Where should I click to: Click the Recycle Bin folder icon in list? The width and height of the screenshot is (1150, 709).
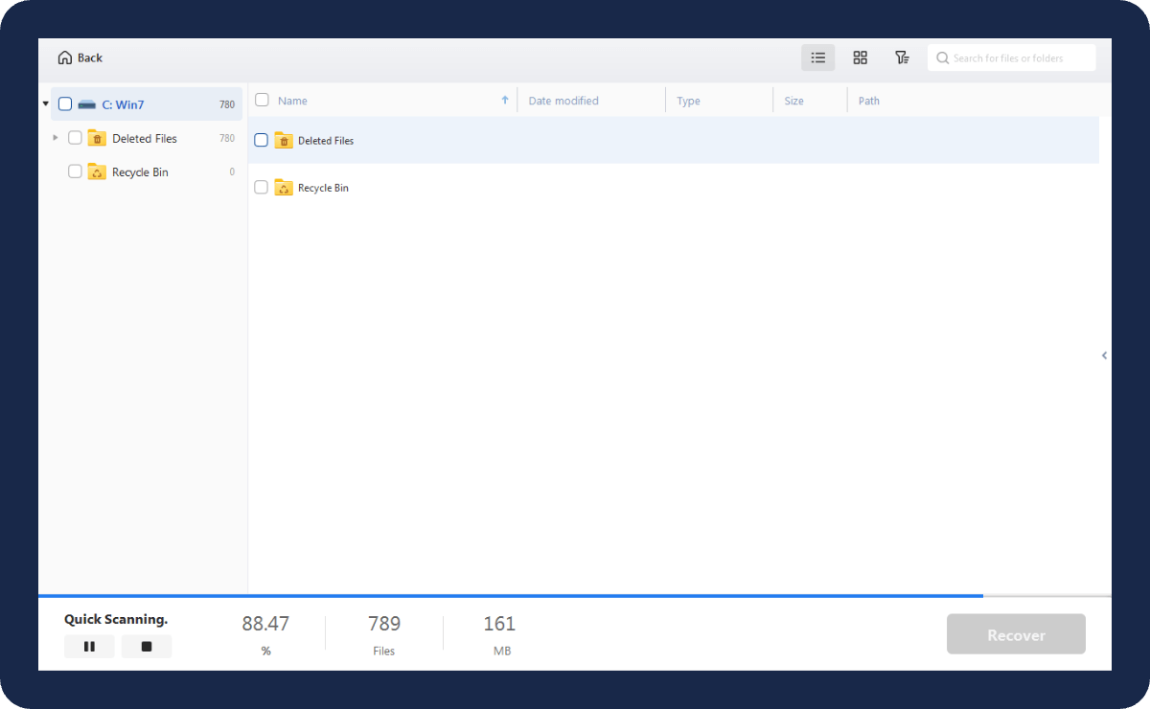click(284, 188)
